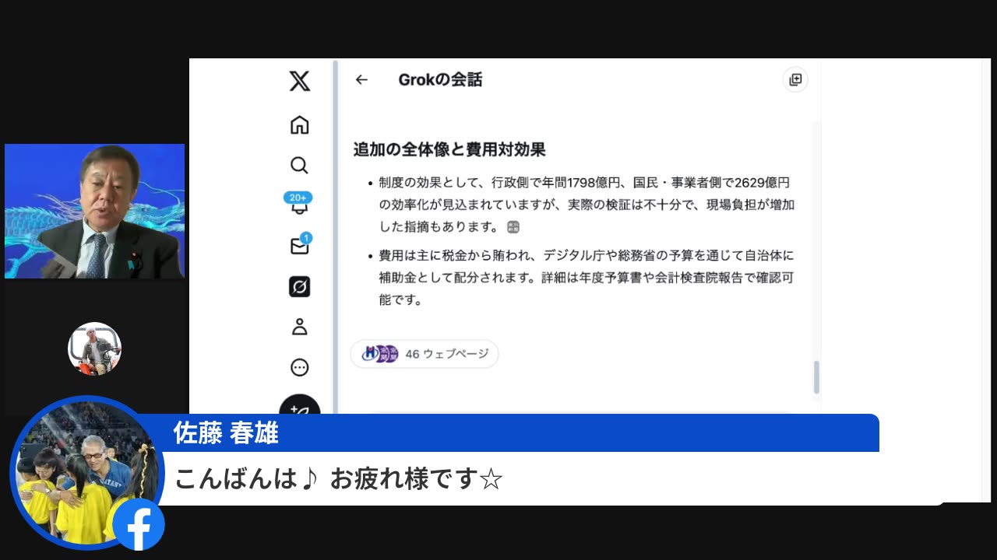
Task: Click the commenter's round profile photo
Action: coord(86,472)
